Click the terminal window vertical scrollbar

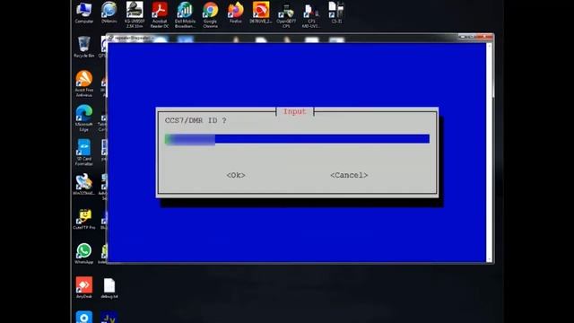point(489,153)
